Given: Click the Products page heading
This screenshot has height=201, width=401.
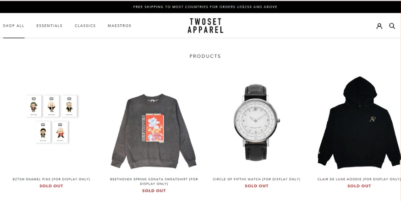Looking at the screenshot, I should coord(205,56).
